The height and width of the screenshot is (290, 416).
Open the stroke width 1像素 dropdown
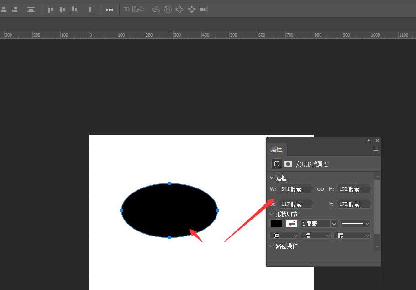click(x=334, y=223)
